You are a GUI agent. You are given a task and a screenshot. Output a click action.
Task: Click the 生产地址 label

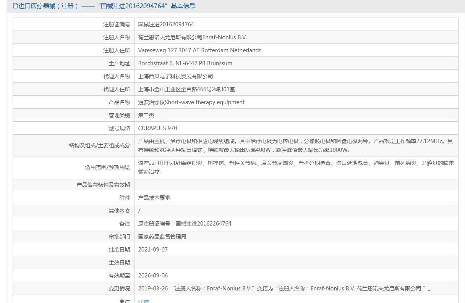pyautogui.click(x=119, y=63)
